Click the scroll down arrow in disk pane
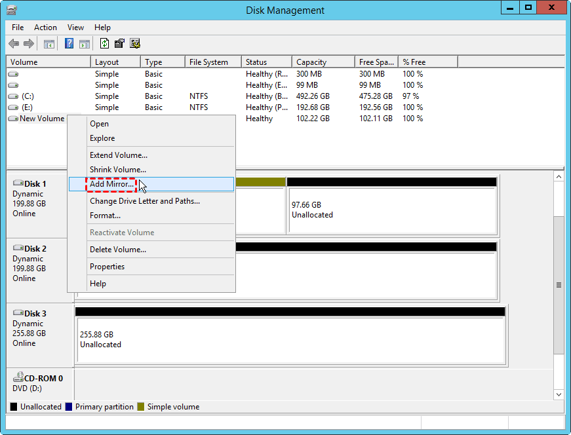 [x=559, y=394]
